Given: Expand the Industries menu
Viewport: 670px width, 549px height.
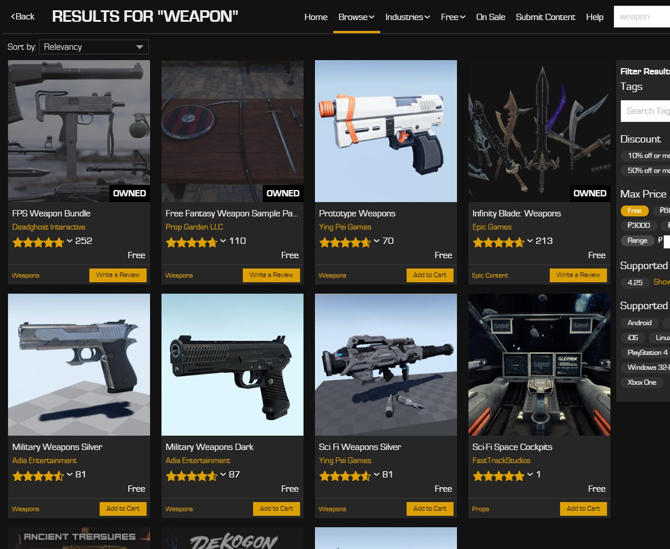Looking at the screenshot, I should 407,17.
